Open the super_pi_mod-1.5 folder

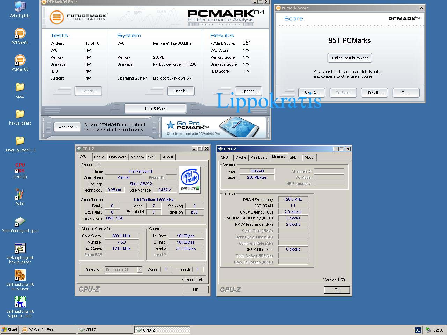pyautogui.click(x=20, y=144)
